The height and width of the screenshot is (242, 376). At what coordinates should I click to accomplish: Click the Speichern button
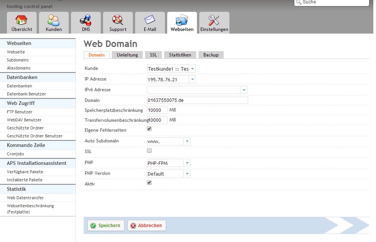pos(105,226)
